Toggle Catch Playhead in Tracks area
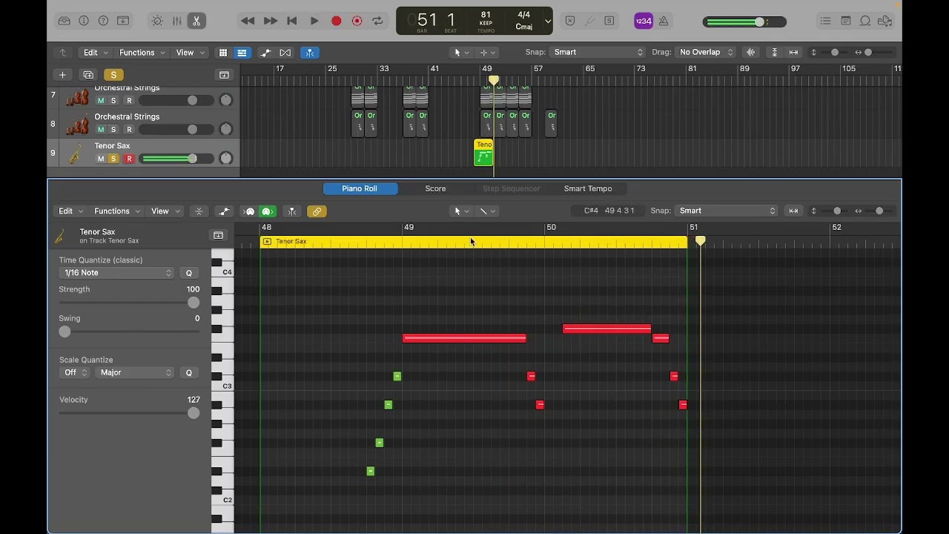The image size is (949, 534). click(x=310, y=53)
